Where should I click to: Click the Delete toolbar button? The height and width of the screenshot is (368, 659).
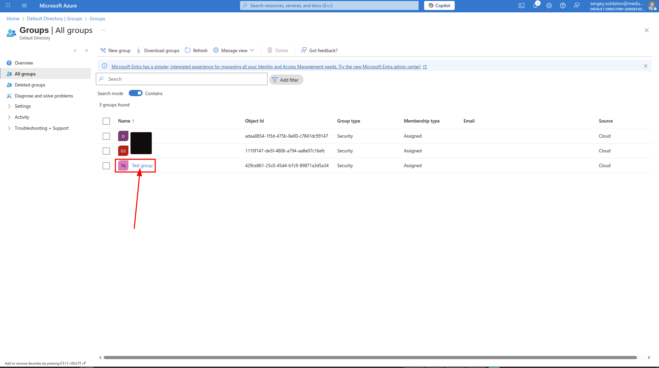click(278, 50)
